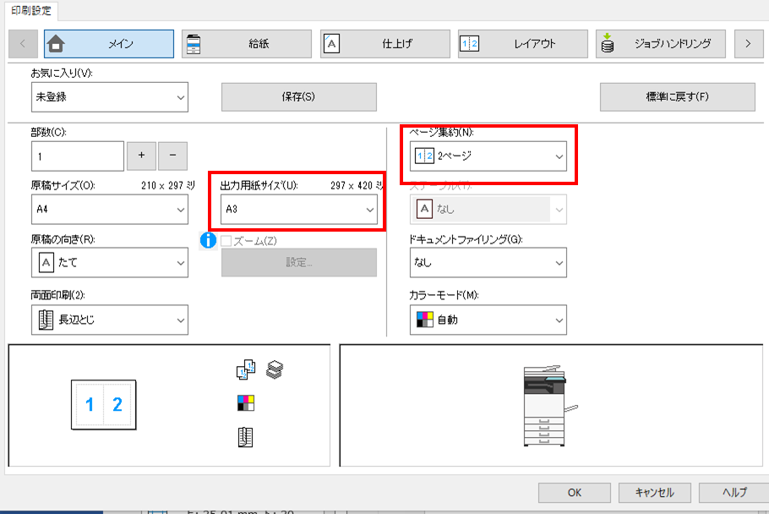Decrease copies with the minus button

click(x=172, y=156)
